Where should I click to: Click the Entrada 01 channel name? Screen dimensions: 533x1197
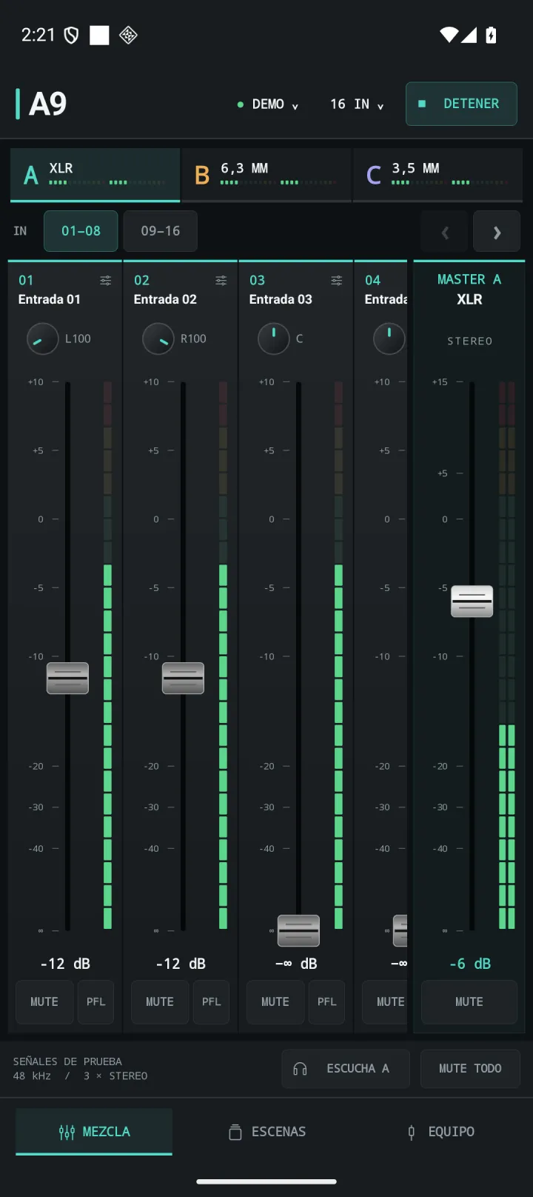point(50,299)
